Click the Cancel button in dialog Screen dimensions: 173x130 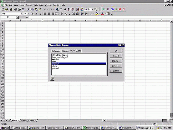pyautogui.click(x=116, y=56)
